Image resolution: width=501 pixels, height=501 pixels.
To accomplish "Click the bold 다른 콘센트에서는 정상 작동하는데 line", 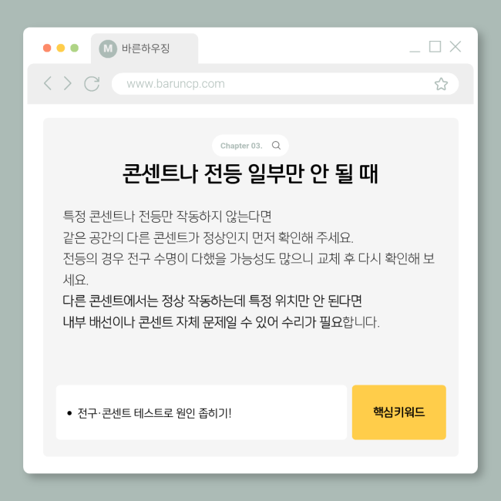I will (x=212, y=301).
